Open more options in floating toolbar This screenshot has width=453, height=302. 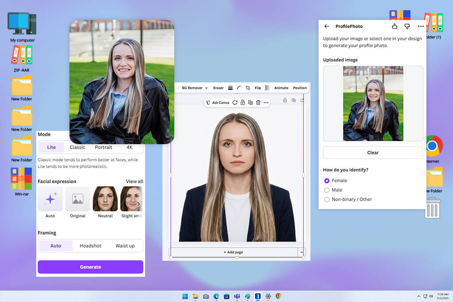[x=266, y=103]
